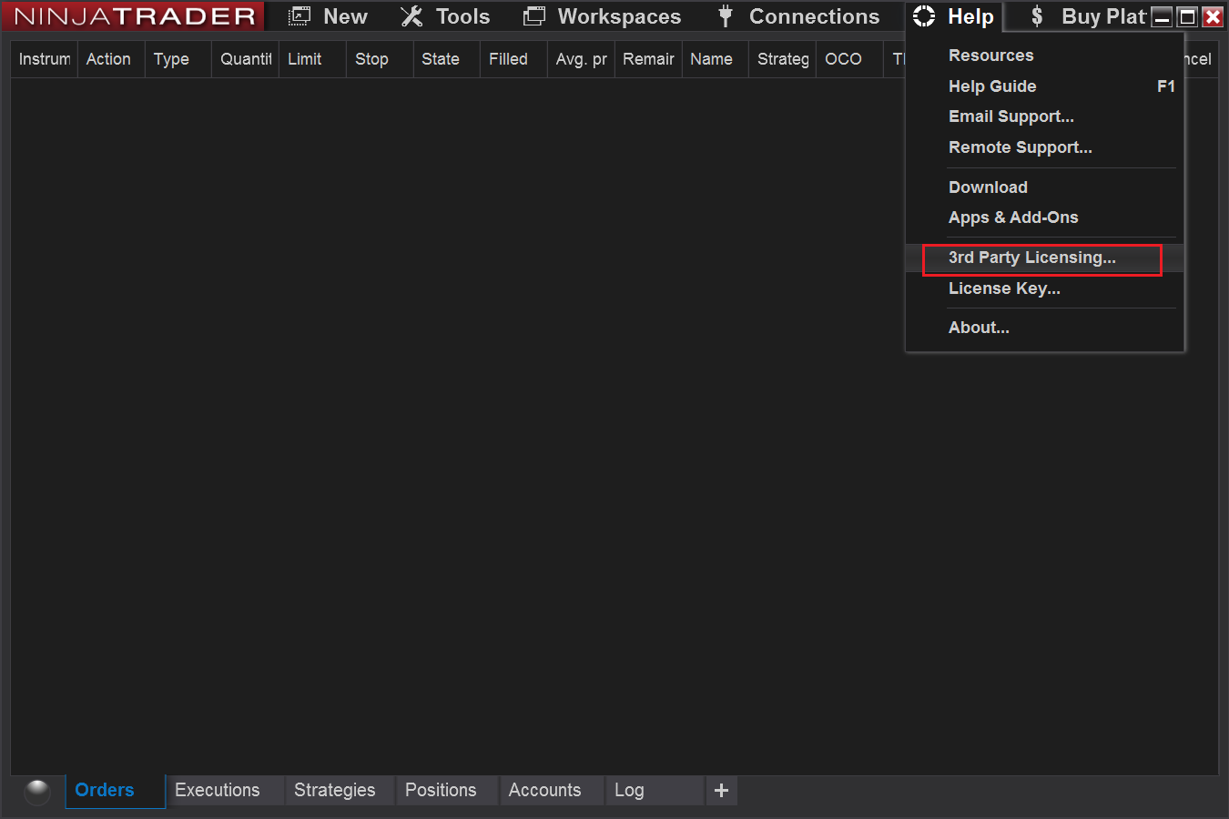
Task: Sort by Quantity column header
Action: tap(246, 59)
